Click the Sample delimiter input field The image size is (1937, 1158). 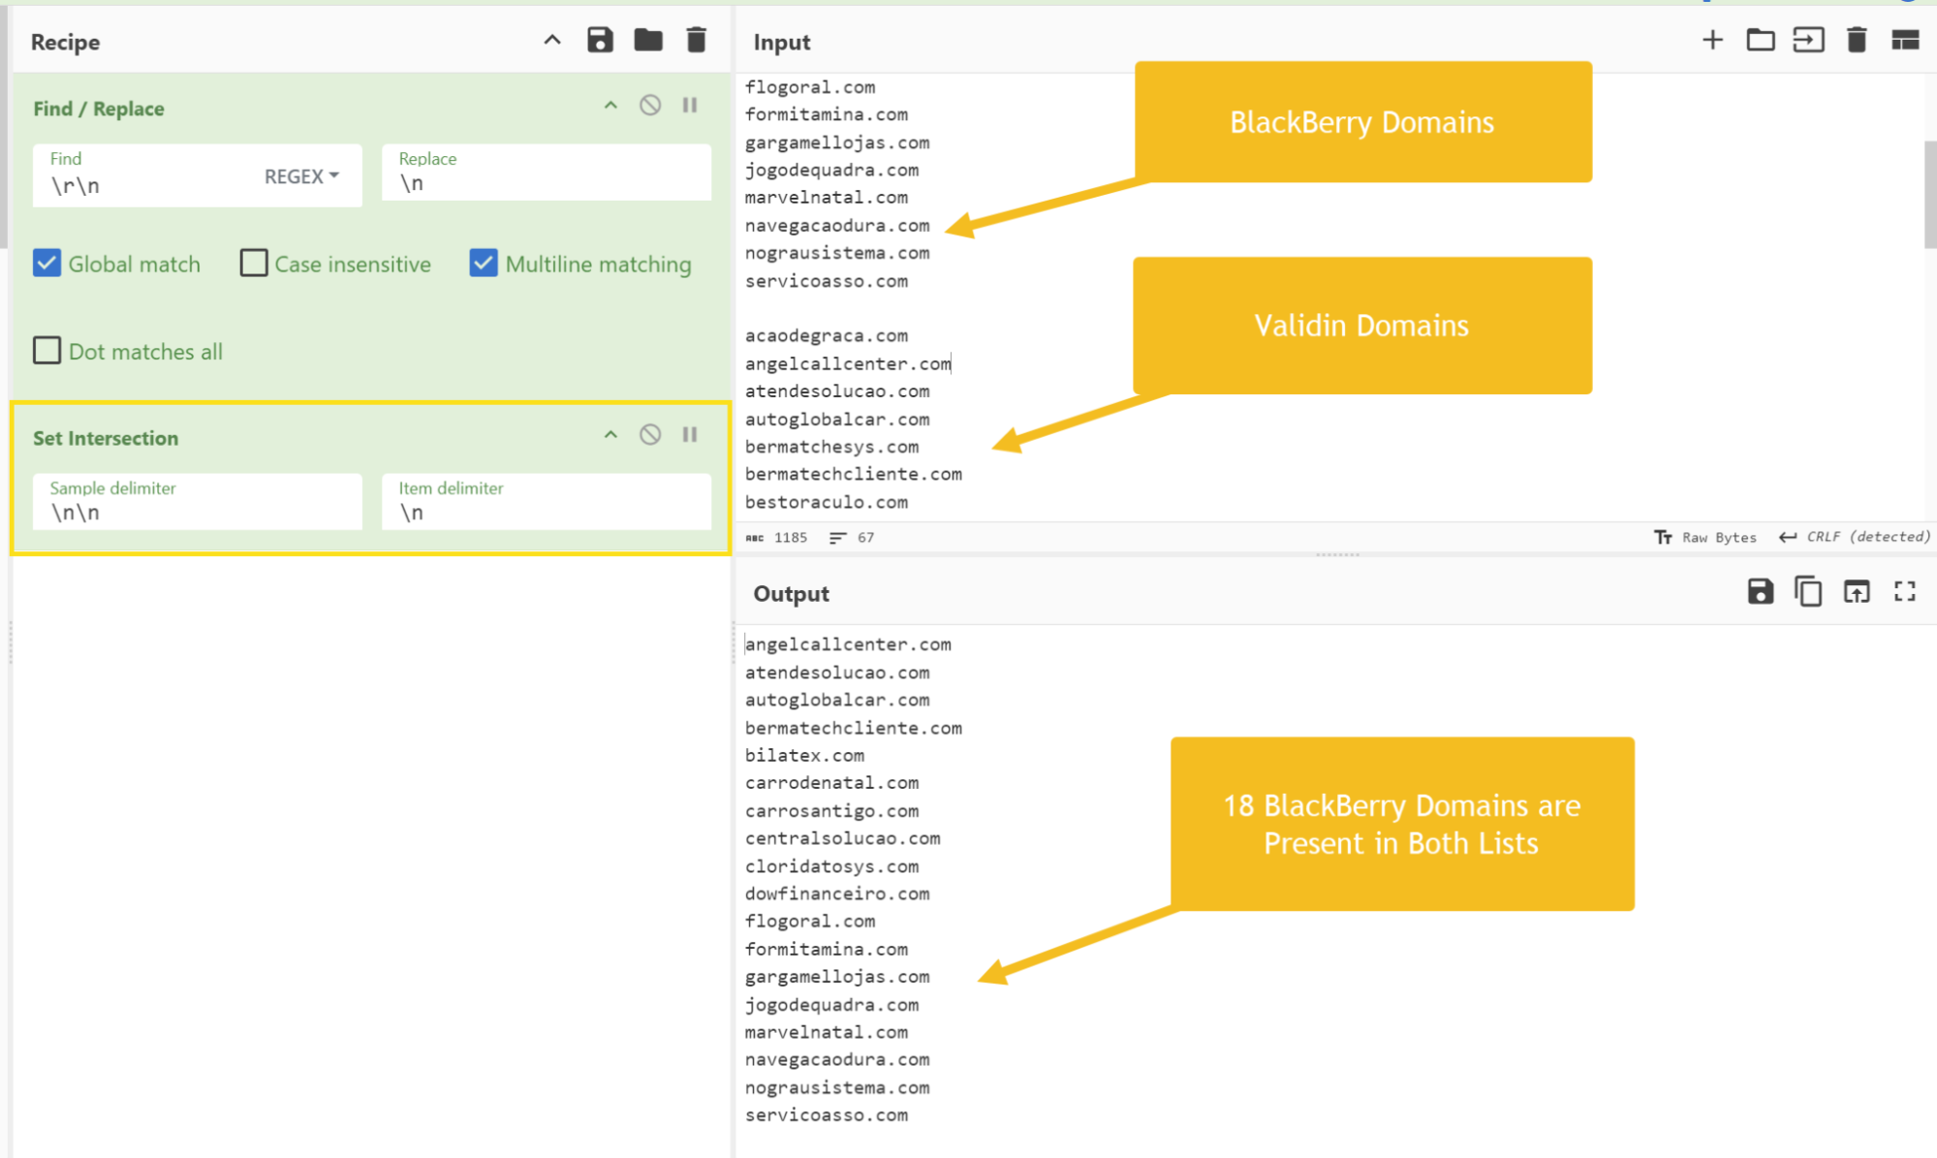[199, 510]
